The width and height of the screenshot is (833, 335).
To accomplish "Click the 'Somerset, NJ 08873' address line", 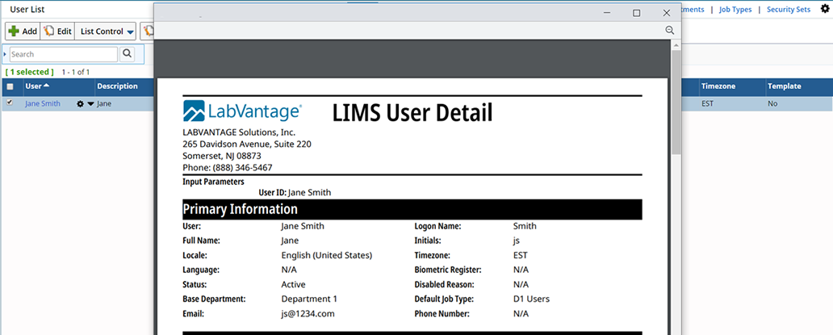I will (222, 156).
